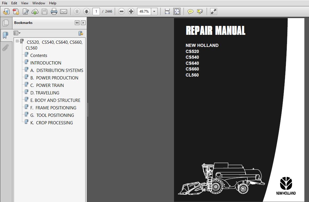Click the bookmark icon beside INTRODUCTION

point(27,62)
